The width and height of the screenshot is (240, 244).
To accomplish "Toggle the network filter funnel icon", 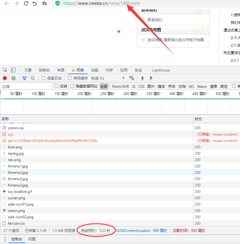I will click(x=25, y=78).
